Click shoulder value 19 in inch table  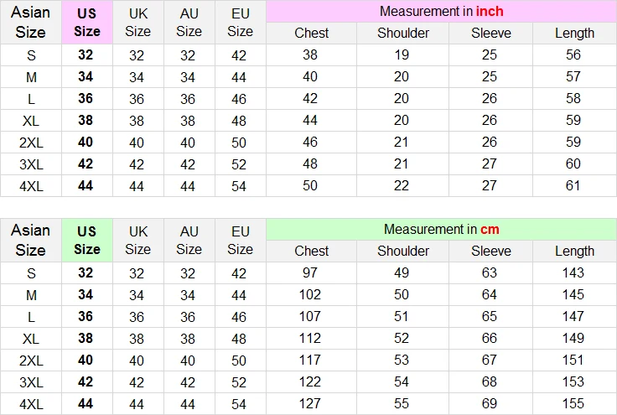click(x=402, y=54)
